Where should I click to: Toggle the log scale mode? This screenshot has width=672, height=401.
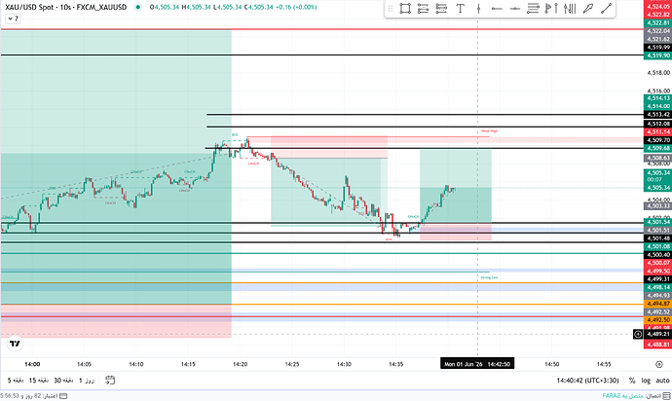coord(646,380)
